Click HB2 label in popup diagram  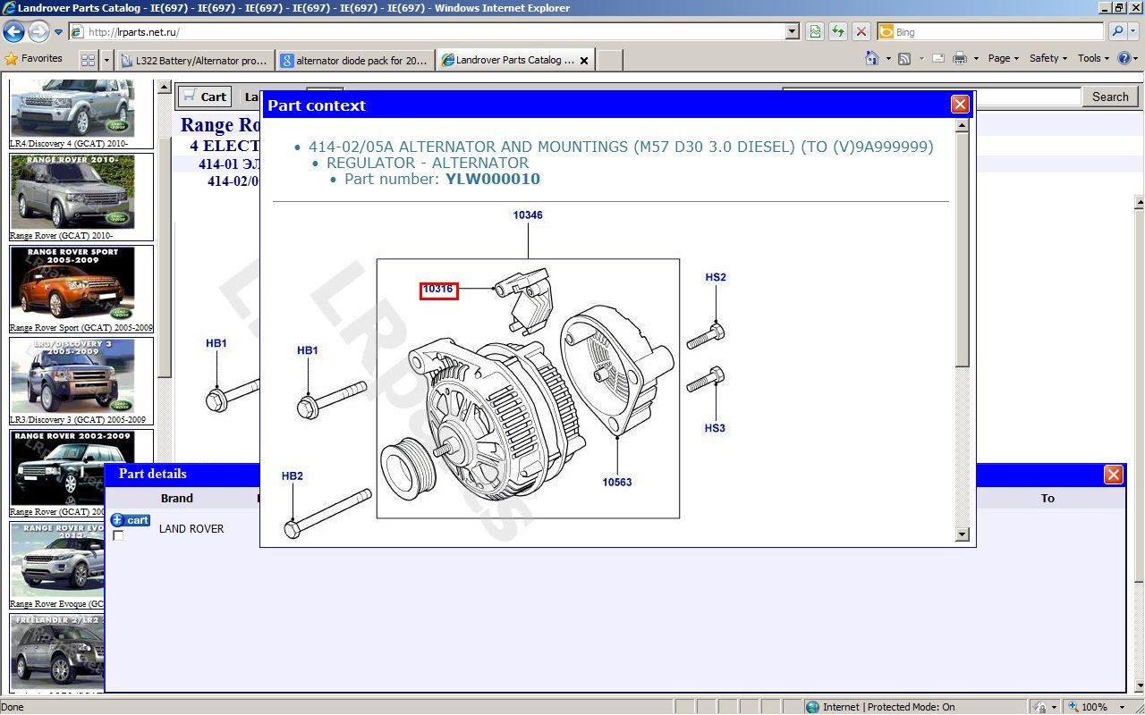point(293,476)
